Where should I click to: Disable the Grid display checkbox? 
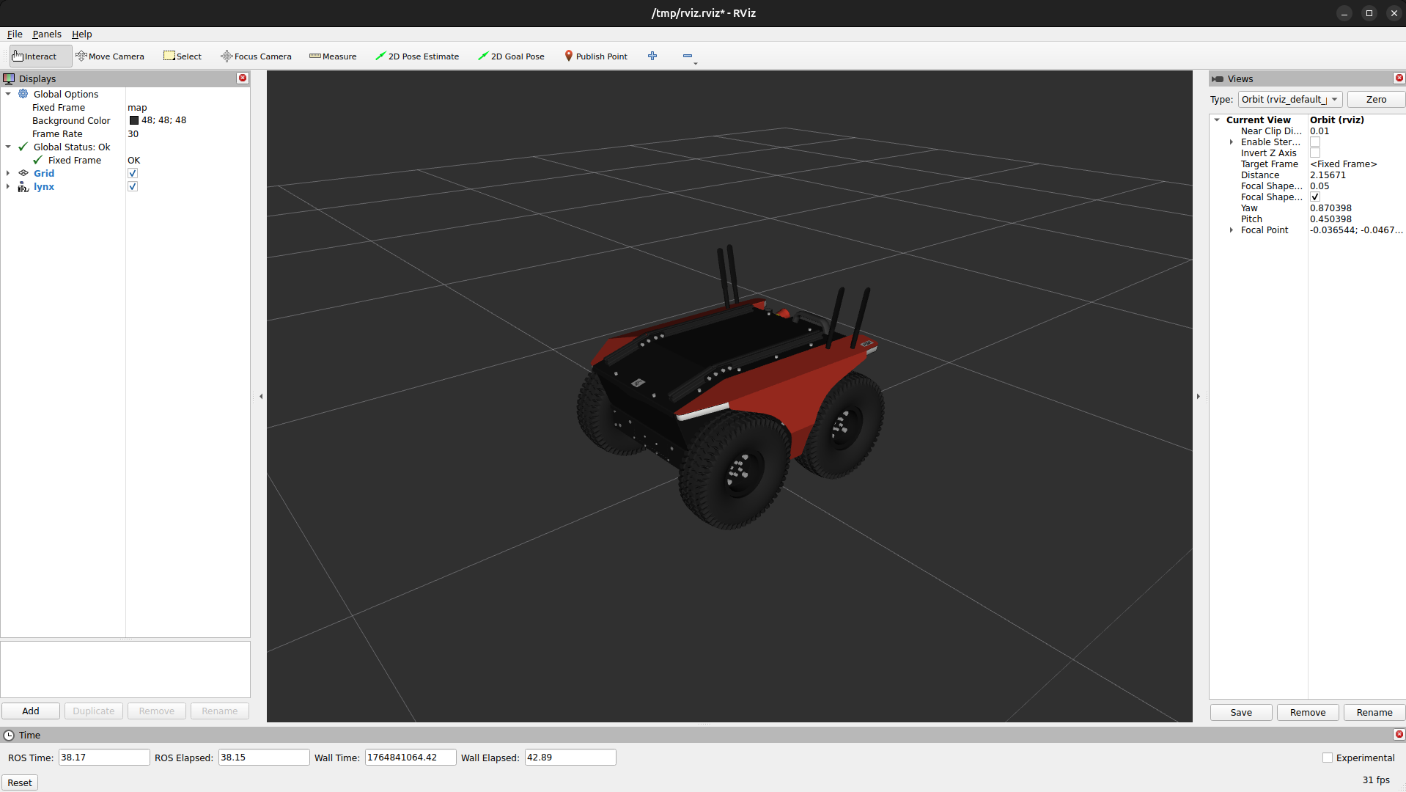point(133,174)
